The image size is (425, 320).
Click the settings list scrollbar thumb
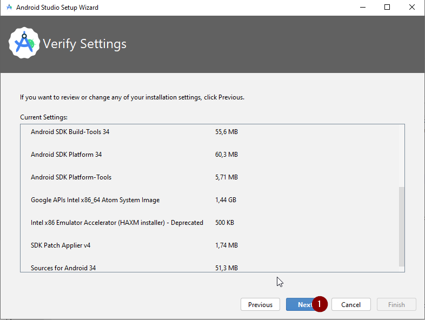401,226
